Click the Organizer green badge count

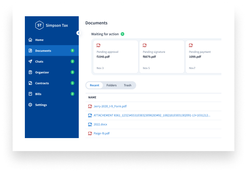tap(73, 72)
